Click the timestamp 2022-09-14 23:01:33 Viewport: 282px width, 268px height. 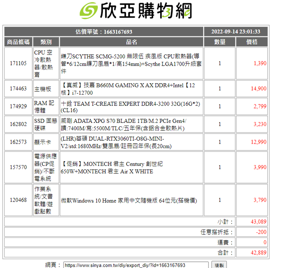pyautogui.click(x=236, y=32)
